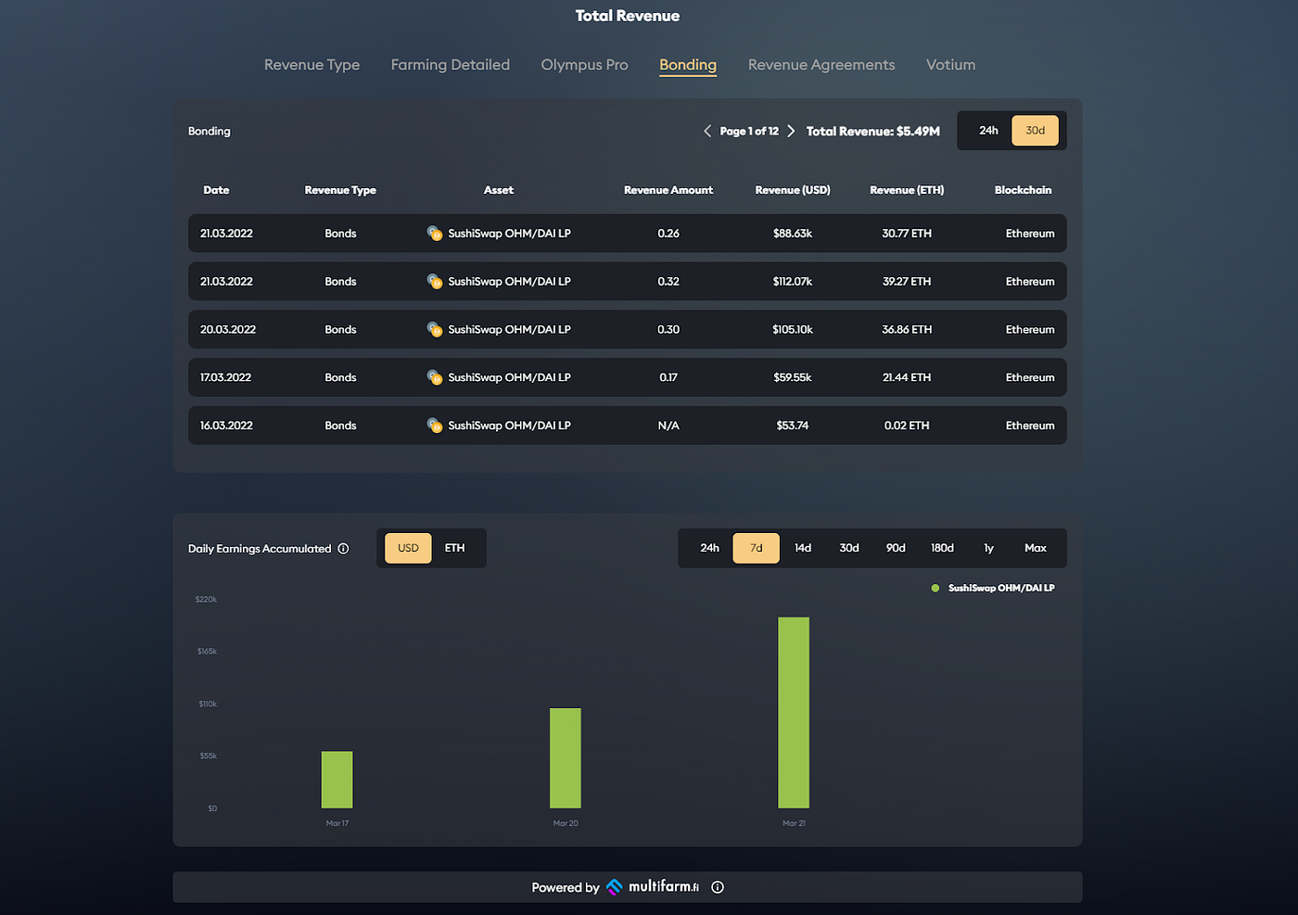The image size is (1298, 915).
Task: Switch bonding table to 24h
Action: coord(988,131)
